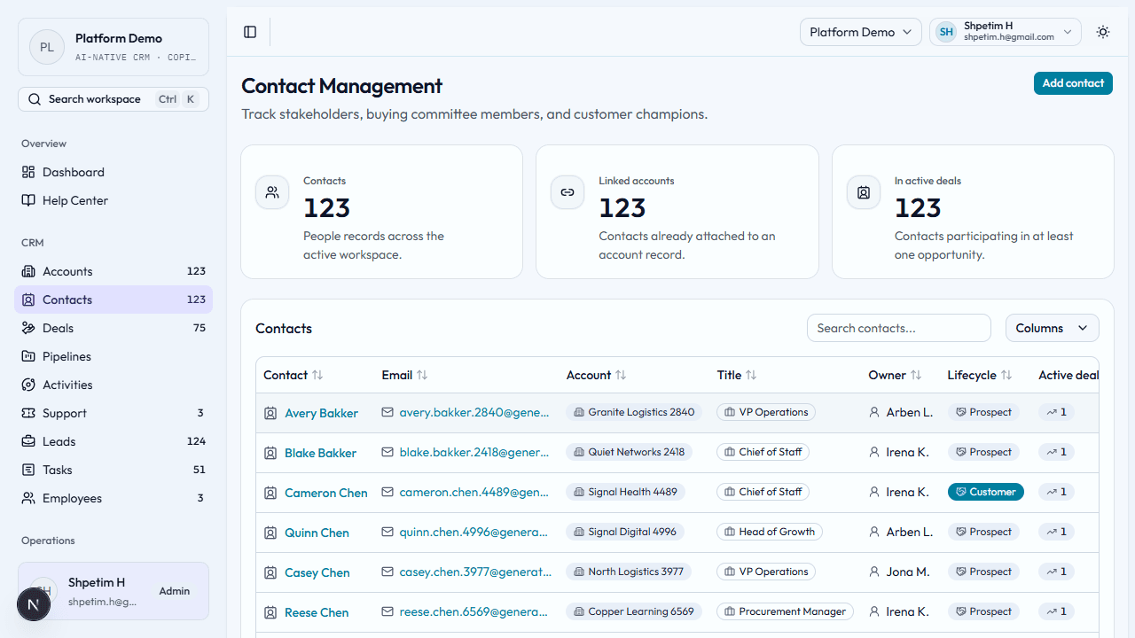Expand the Shpetim H account menu
The image size is (1135, 638).
point(1005,32)
